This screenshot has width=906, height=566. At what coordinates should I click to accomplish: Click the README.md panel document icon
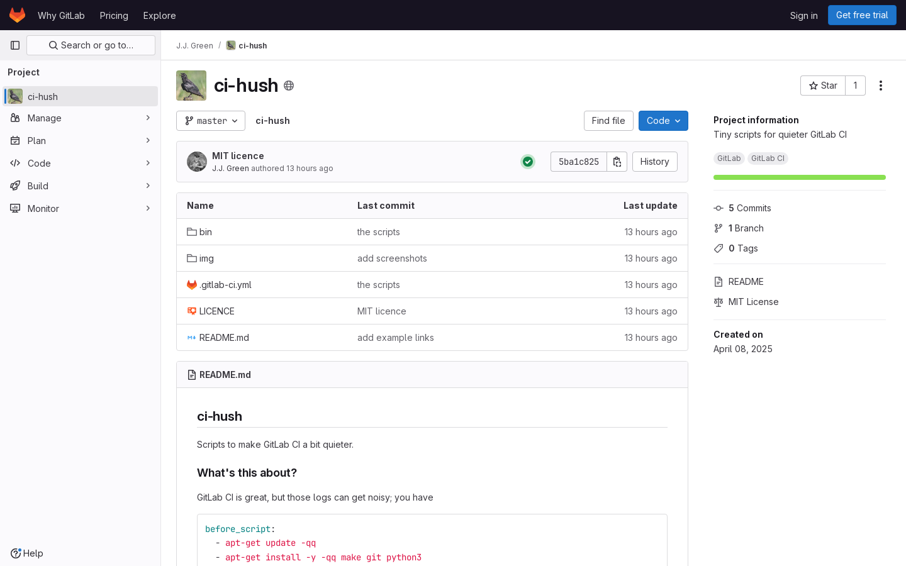(x=192, y=375)
